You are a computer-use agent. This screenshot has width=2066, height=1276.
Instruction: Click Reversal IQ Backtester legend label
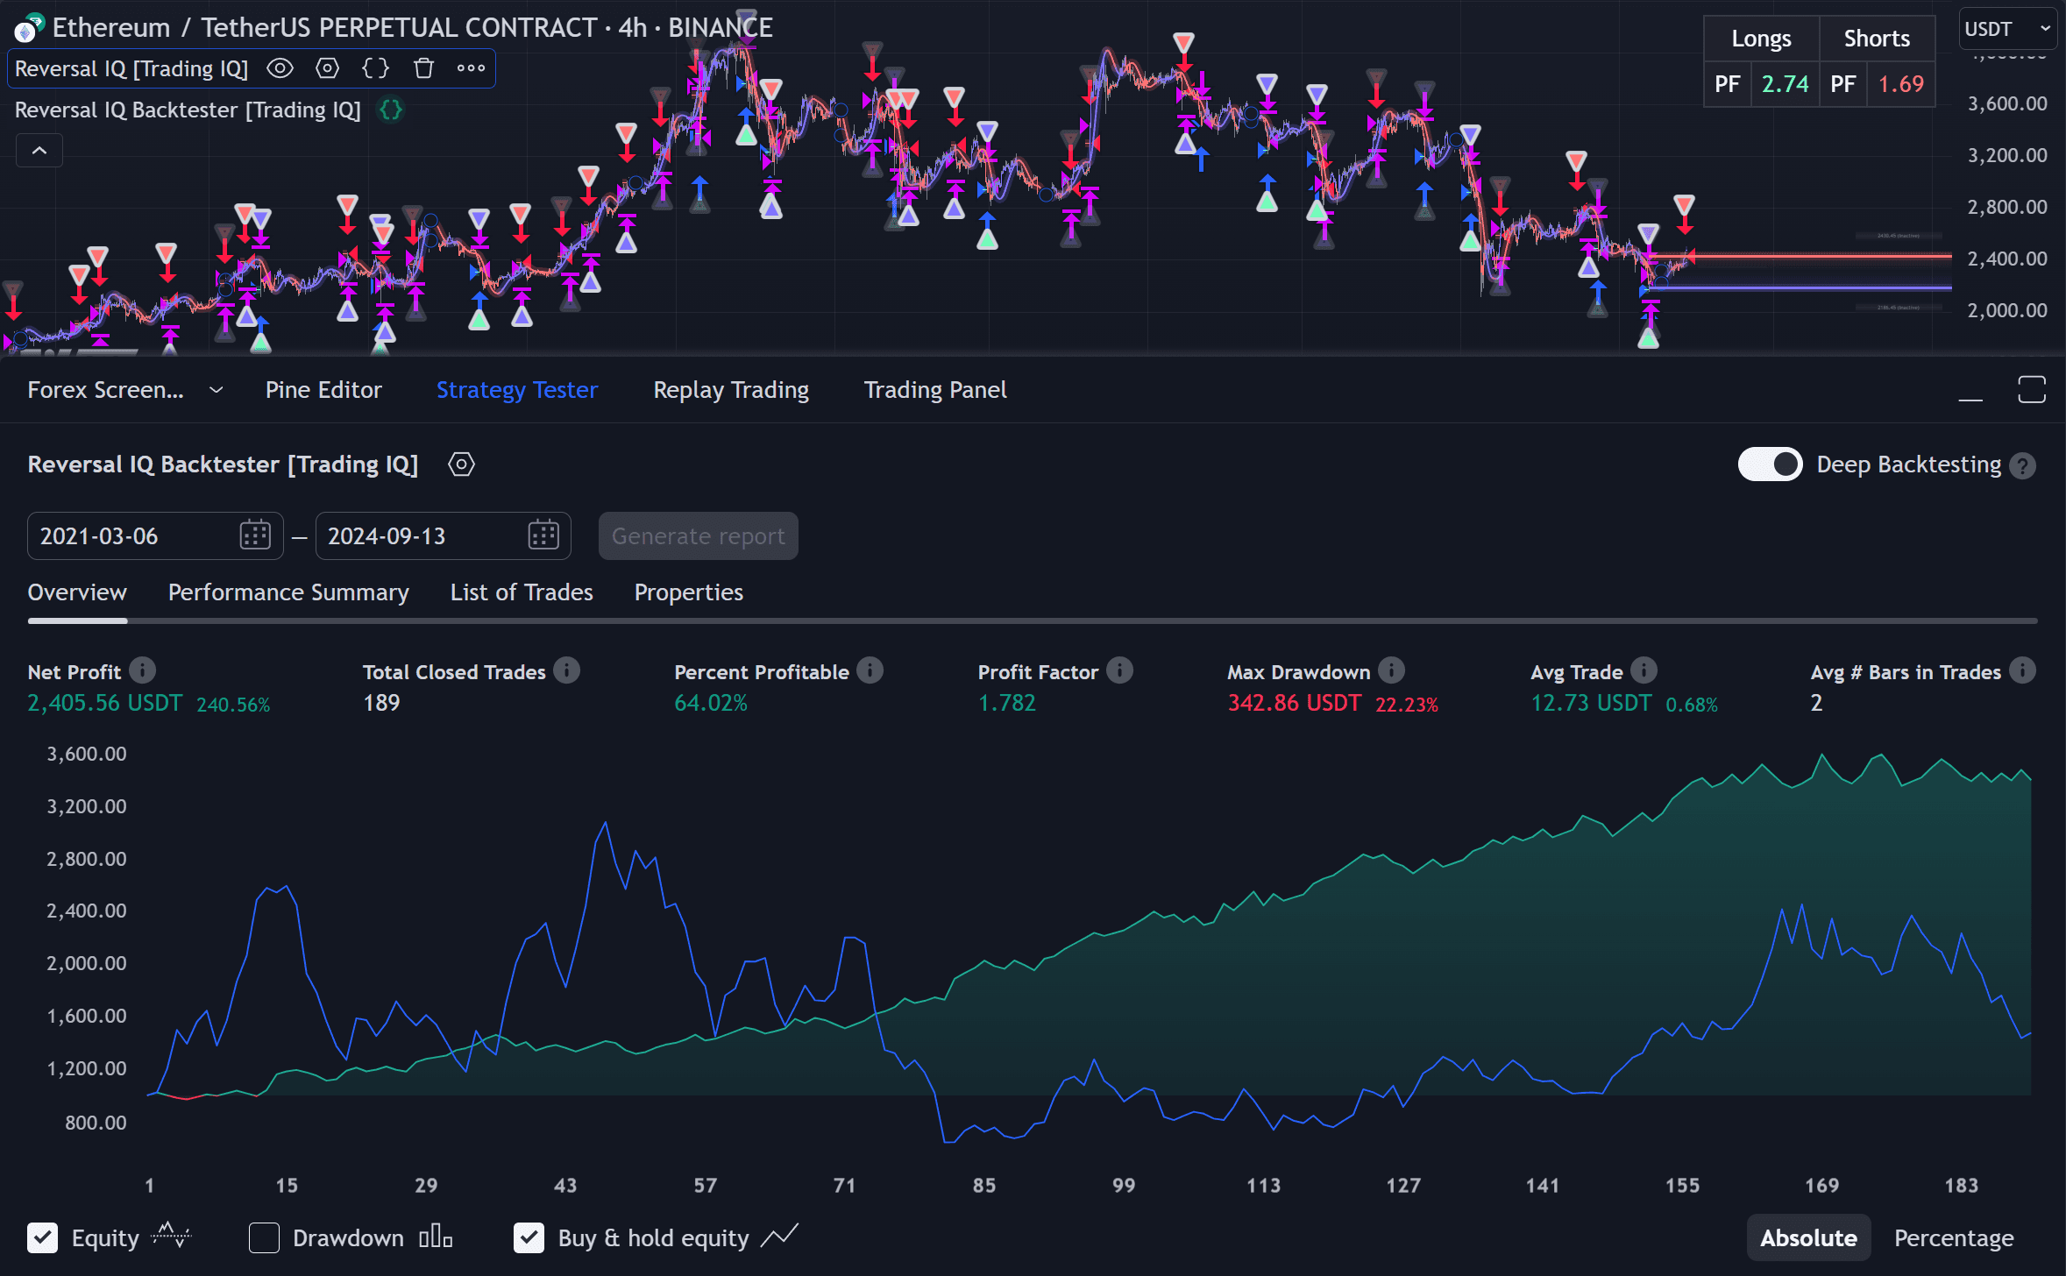point(188,110)
